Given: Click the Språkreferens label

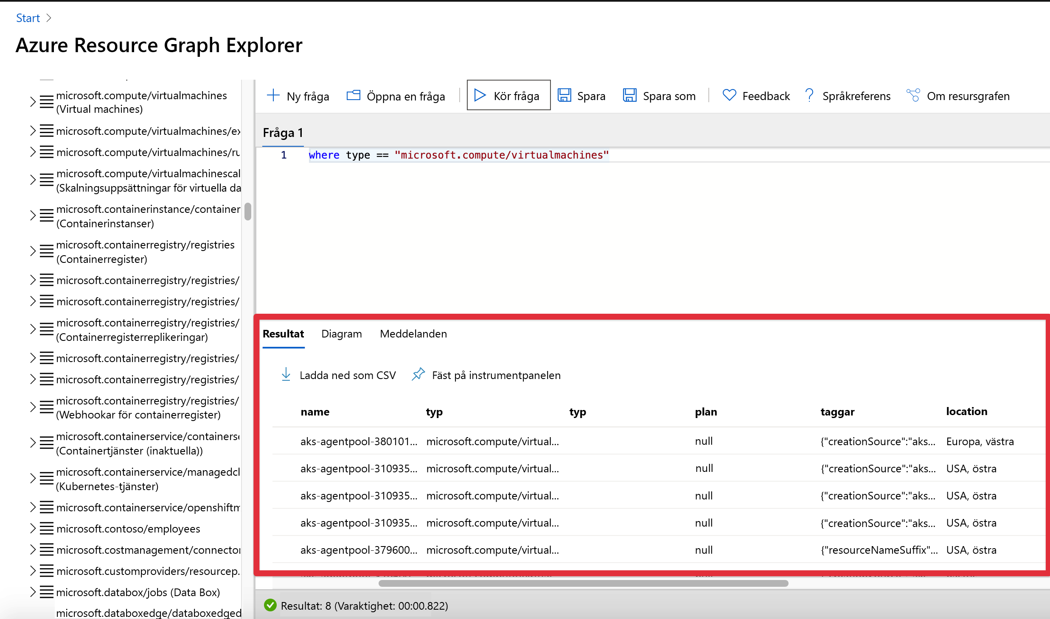Looking at the screenshot, I should (856, 96).
